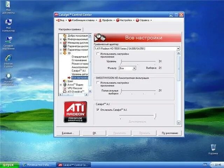This screenshot has height=168, width=224.
Task: Click the Менеджер дисплеев tree icon
Action: tap(65, 43)
